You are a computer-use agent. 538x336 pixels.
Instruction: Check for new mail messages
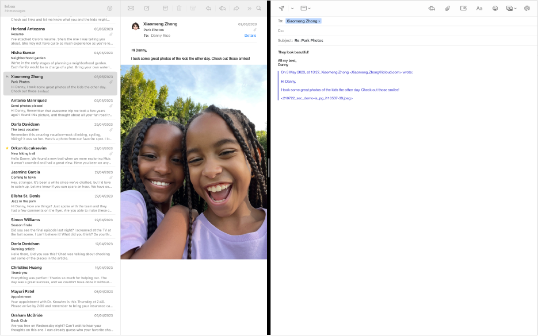(x=131, y=7)
